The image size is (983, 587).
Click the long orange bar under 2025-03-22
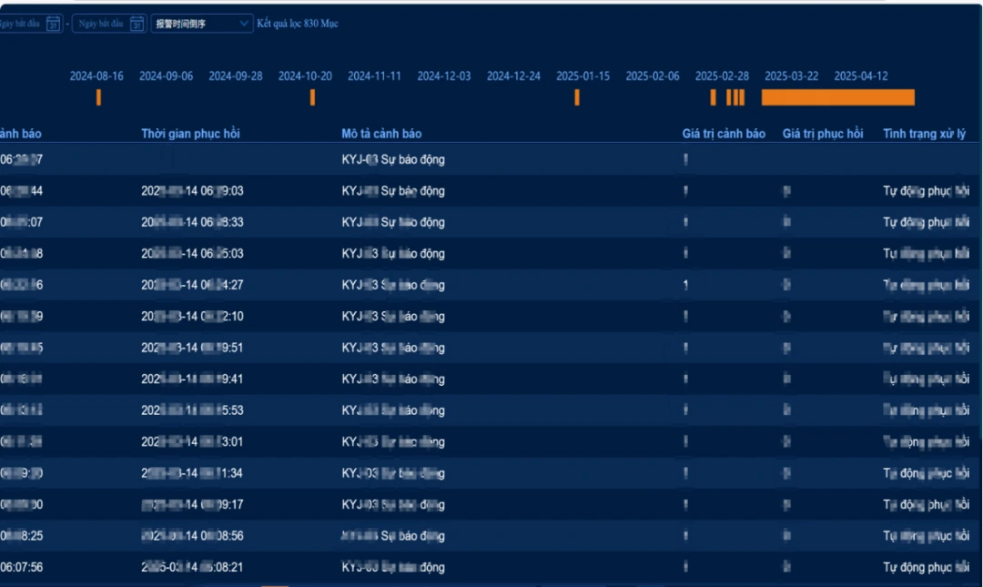click(x=837, y=97)
